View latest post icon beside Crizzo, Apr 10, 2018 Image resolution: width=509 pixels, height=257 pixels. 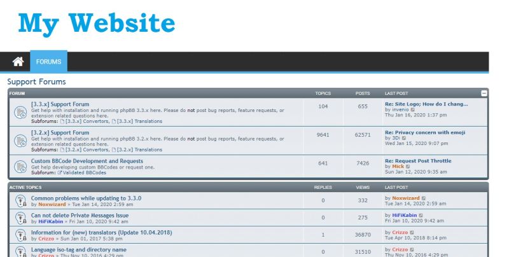(412, 233)
